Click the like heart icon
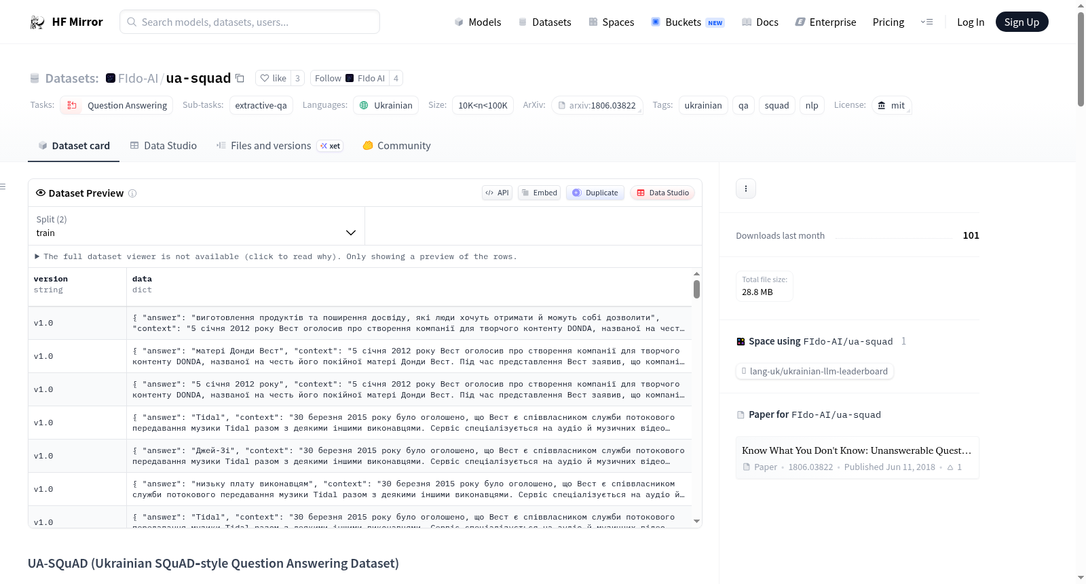 click(x=265, y=78)
